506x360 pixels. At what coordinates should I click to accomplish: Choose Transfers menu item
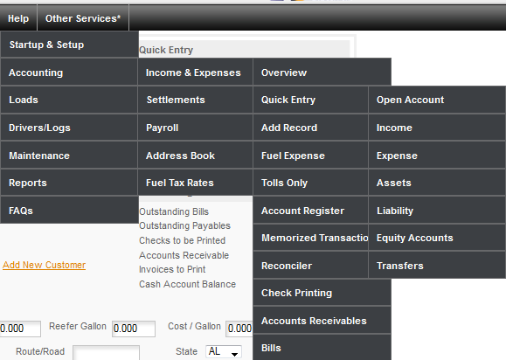(437, 266)
